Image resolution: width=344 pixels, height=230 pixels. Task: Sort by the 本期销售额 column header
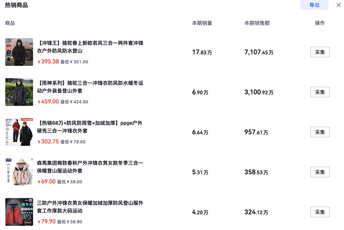[257, 24]
